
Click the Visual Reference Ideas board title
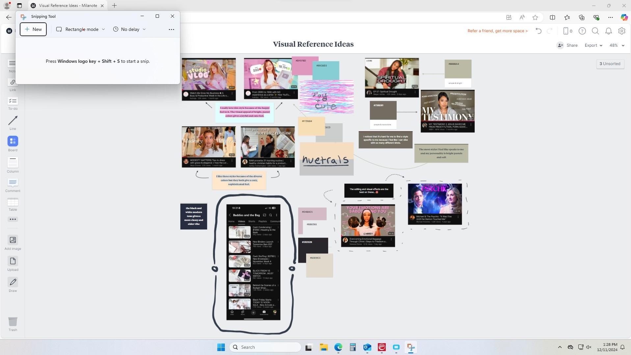[x=313, y=44]
